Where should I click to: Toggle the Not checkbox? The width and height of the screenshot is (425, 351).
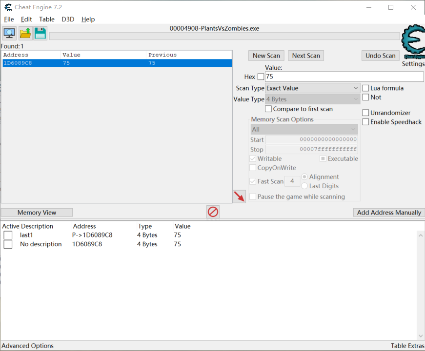click(x=365, y=97)
